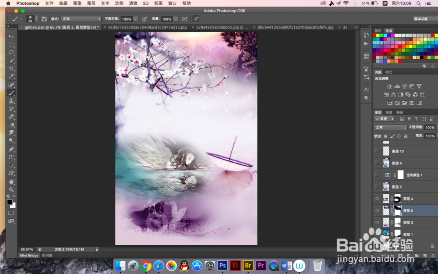The width and height of the screenshot is (438, 274).
Task: Select the Horizontal Type tool
Action: click(11, 157)
